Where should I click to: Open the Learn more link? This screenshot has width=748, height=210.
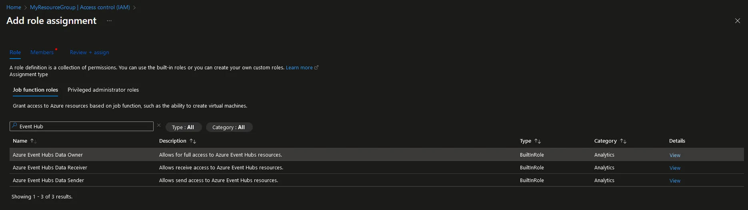pos(299,67)
